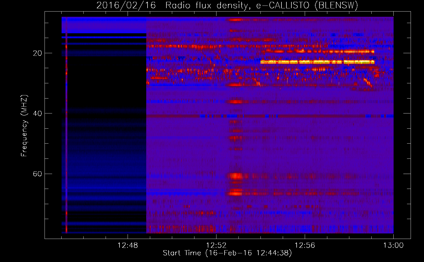424x262 pixels.
Task: Click the bright yellow emission band near 23 MHz
Action: coord(317,62)
